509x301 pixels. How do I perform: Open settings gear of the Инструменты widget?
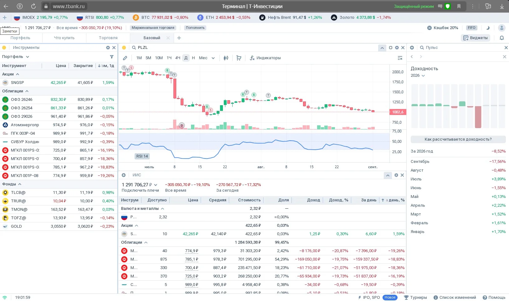[x=108, y=48]
